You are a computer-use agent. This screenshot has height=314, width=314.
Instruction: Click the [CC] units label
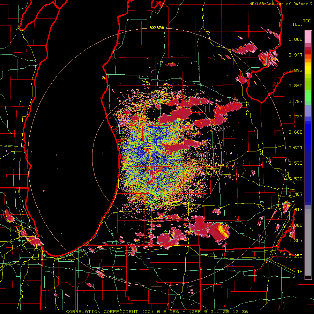coord(298,24)
